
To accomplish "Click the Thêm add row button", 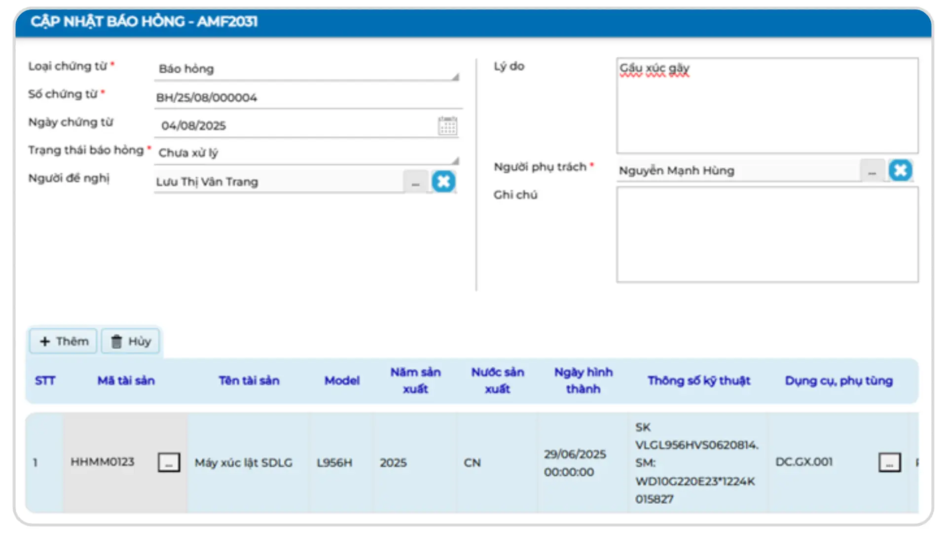I will (x=64, y=342).
